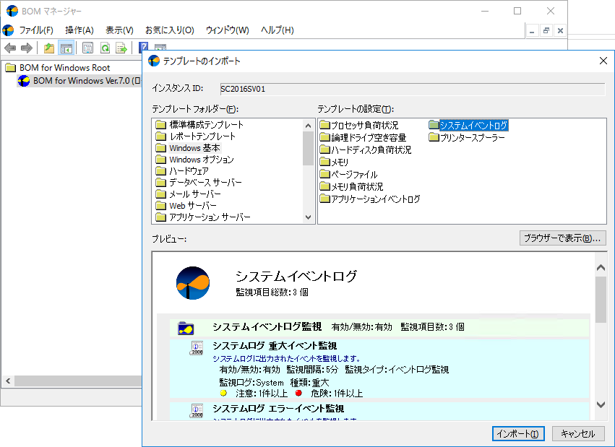Select the ハードディスク負荷状況 template
This screenshot has height=447, width=615.
pos(371,149)
